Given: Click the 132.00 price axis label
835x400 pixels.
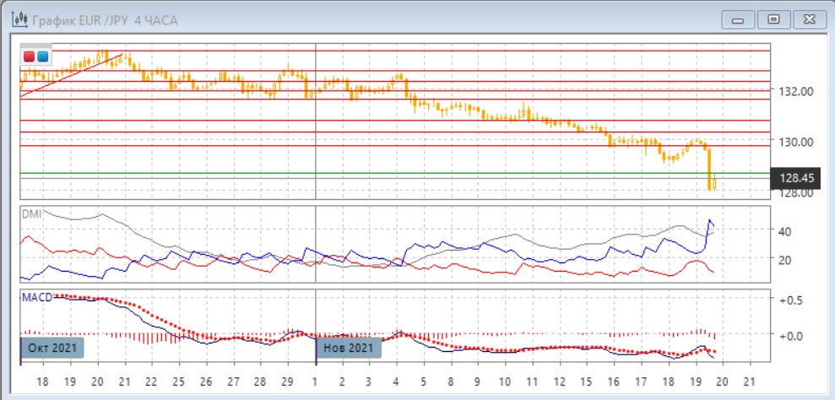Looking at the screenshot, I should click(796, 91).
